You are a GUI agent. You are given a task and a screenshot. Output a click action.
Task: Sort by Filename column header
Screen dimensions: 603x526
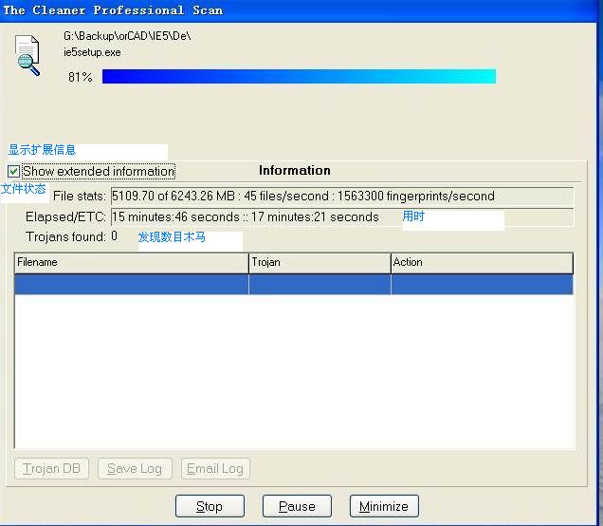[x=132, y=263]
